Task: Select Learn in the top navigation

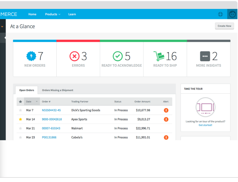Action: (x=72, y=14)
